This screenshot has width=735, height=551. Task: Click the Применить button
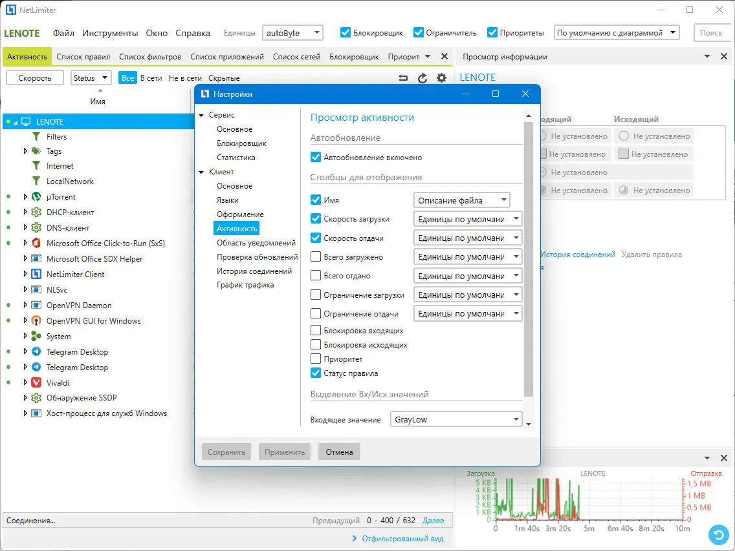click(x=285, y=452)
